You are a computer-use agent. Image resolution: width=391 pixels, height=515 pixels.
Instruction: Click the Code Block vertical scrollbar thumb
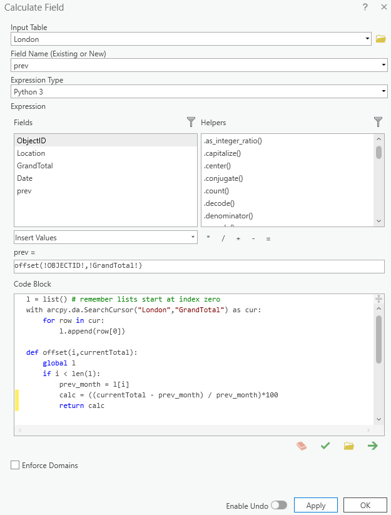click(378, 339)
